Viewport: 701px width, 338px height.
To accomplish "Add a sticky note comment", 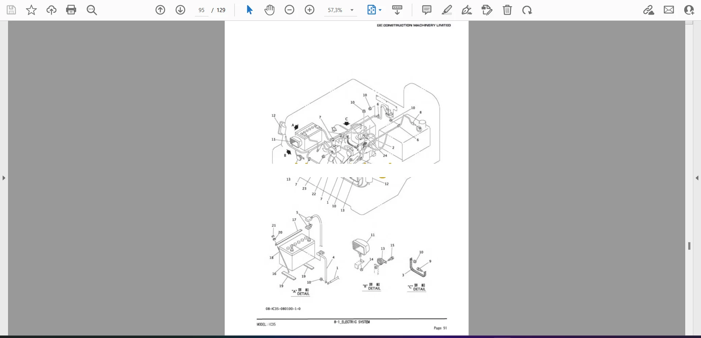I will tap(426, 10).
